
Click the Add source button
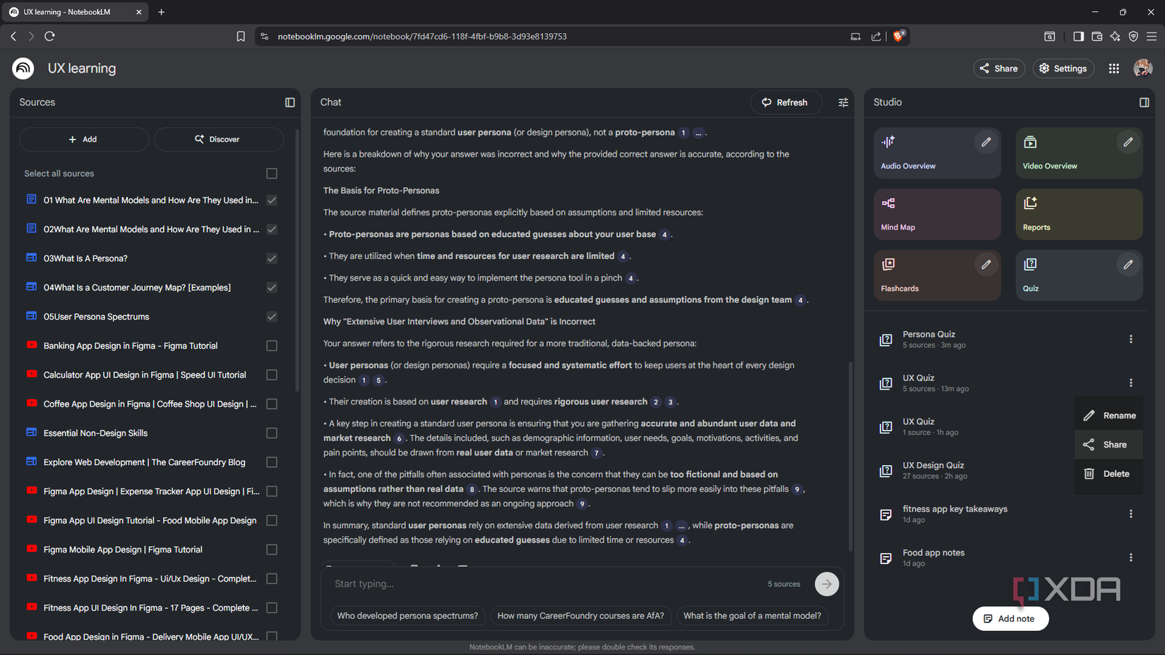pos(84,140)
